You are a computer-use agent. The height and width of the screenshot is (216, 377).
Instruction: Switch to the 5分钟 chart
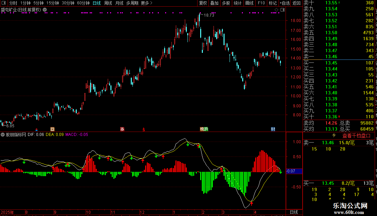pyautogui.click(x=38, y=3)
